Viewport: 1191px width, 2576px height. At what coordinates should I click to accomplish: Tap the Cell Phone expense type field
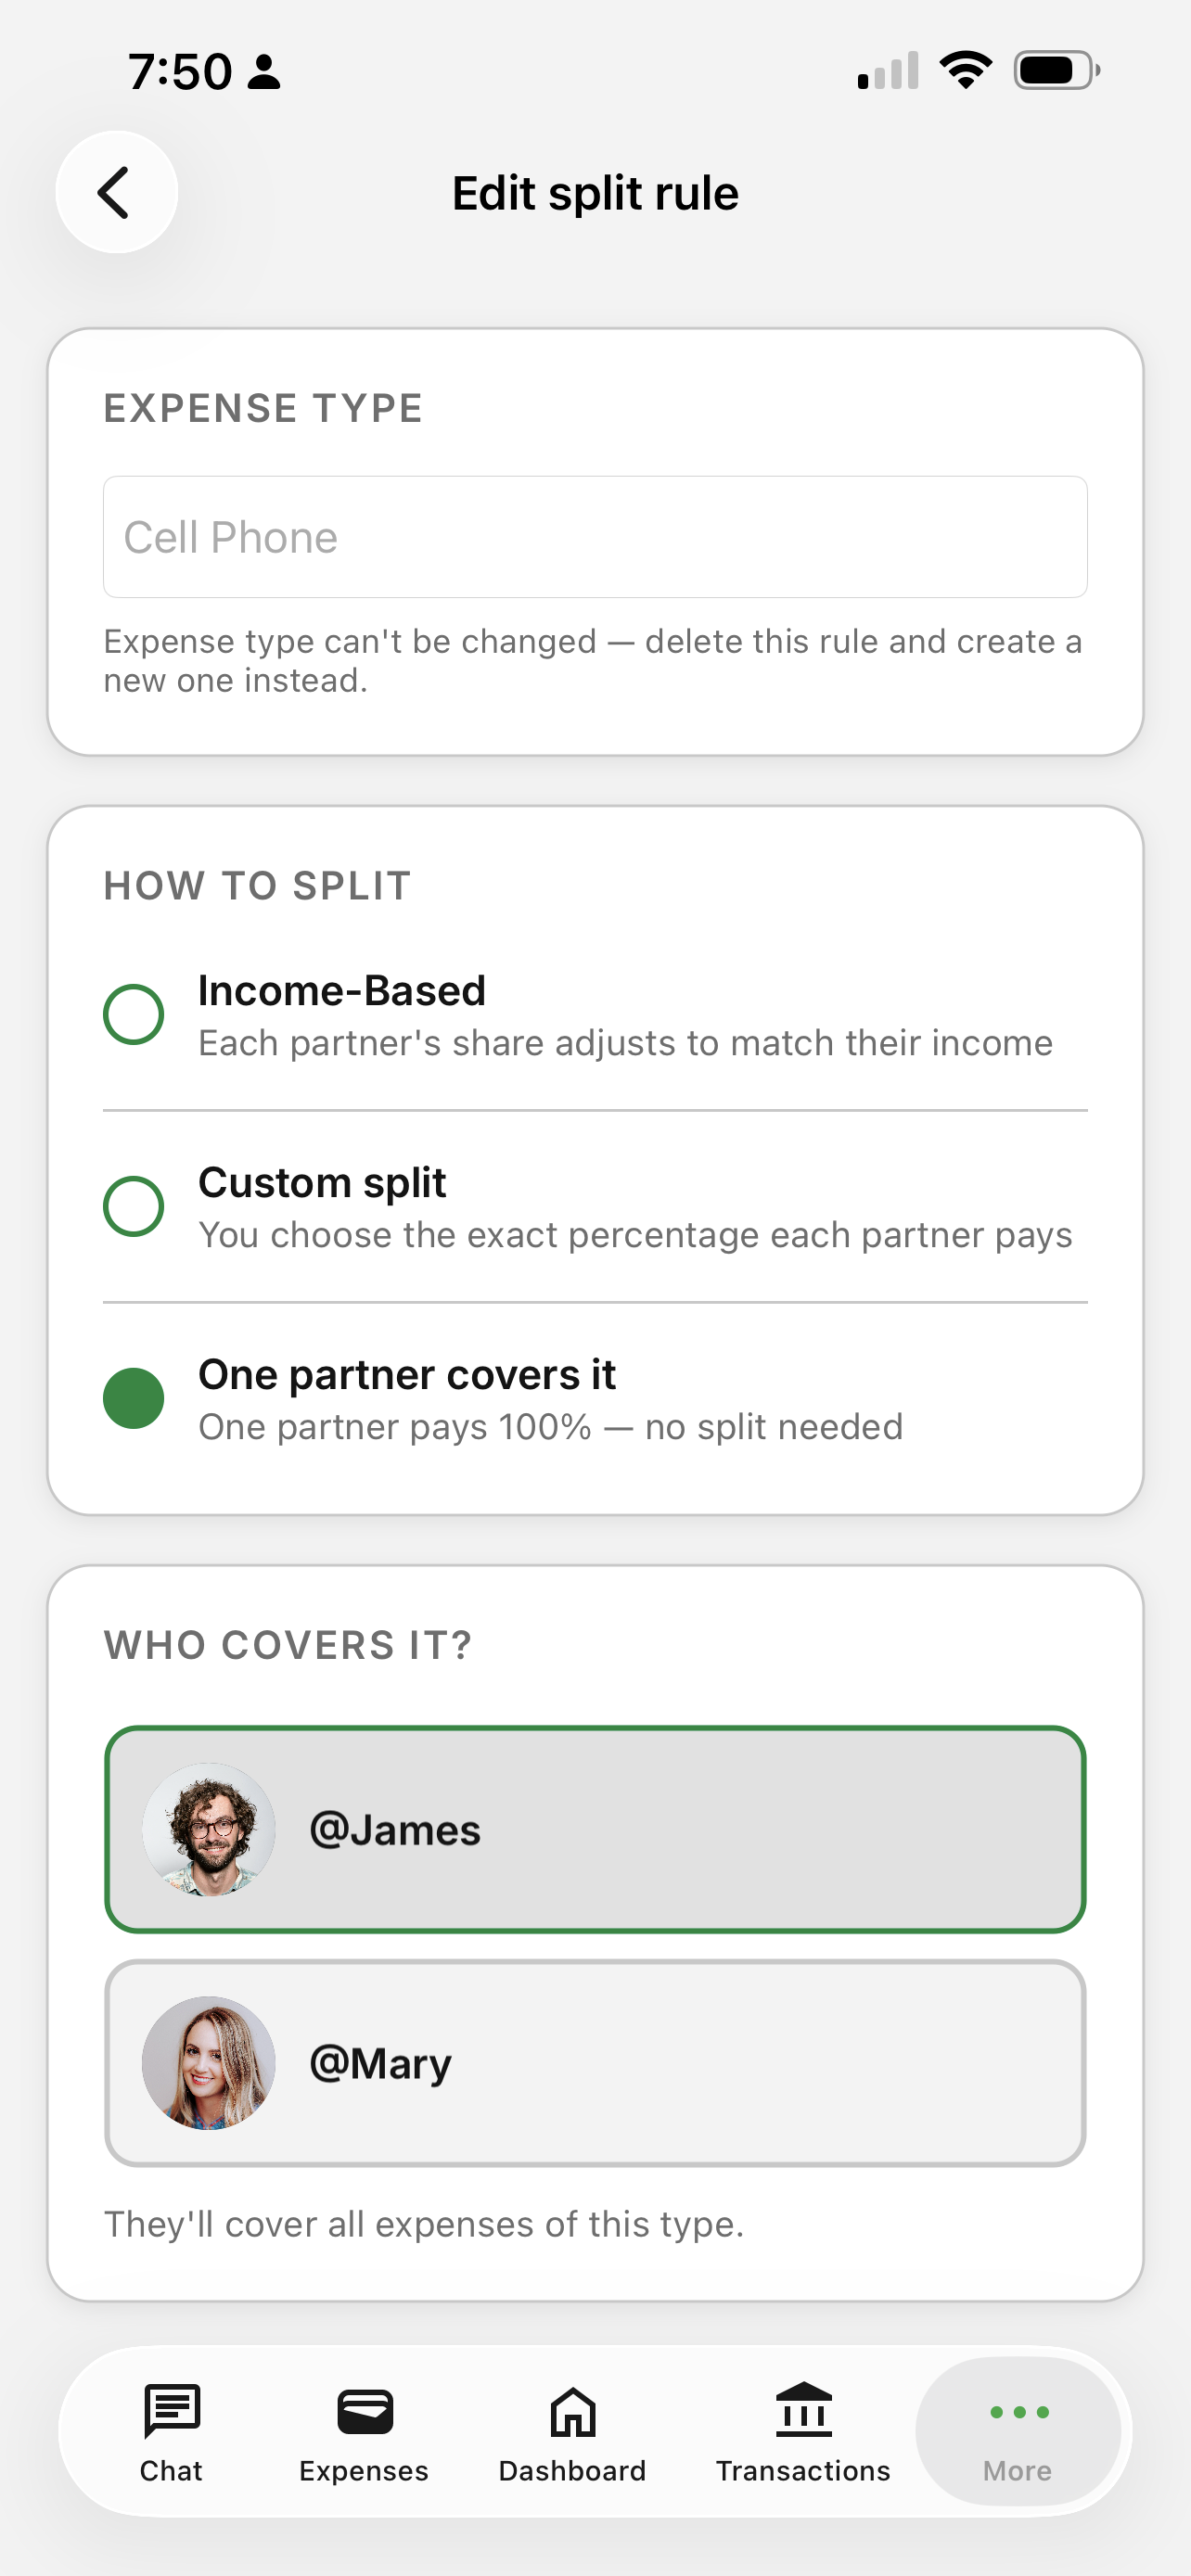[x=596, y=537]
